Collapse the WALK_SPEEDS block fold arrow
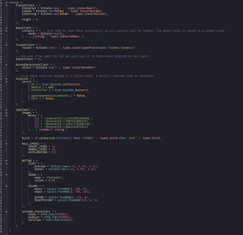Image resolution: width=243 pixels, height=235 pixels. click(x=6, y=144)
